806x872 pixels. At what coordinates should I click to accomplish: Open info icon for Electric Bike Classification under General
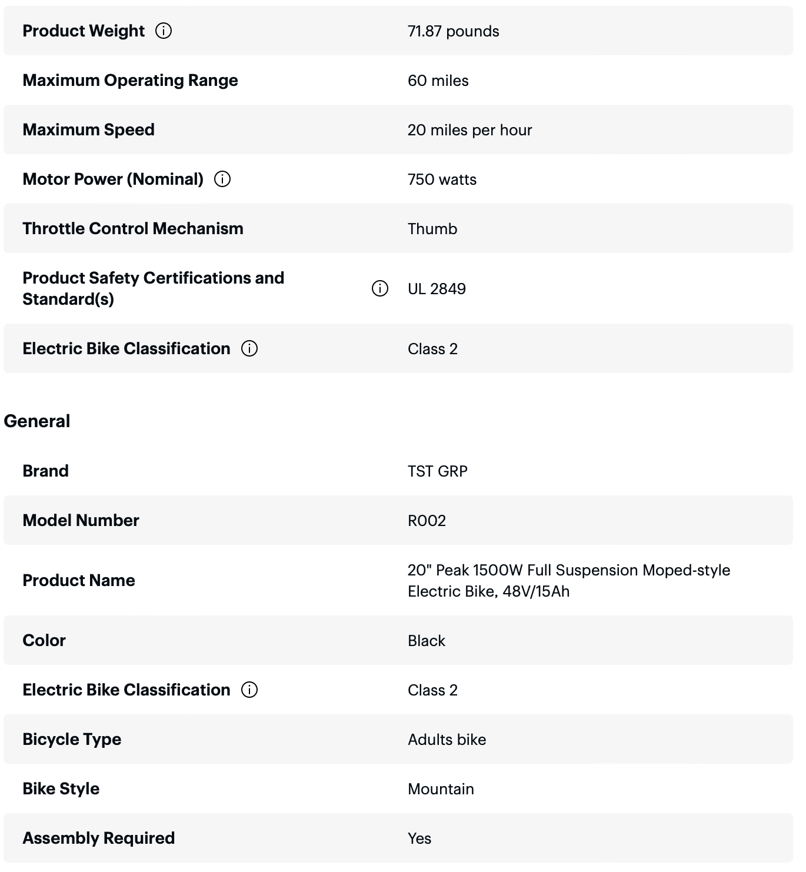[249, 690]
